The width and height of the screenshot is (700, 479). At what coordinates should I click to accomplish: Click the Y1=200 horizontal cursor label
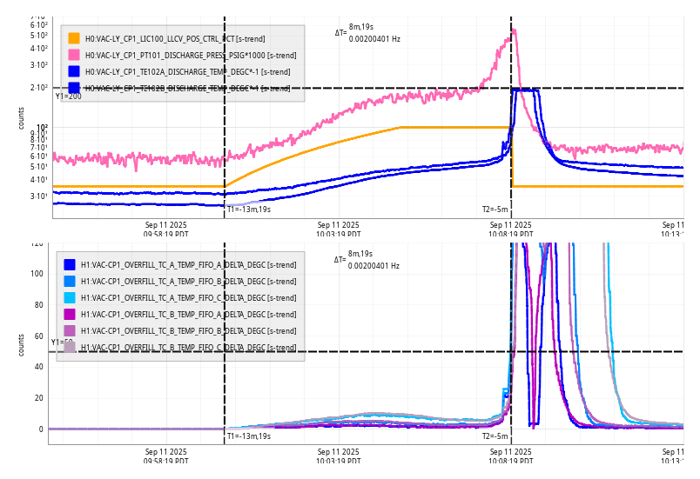68,96
